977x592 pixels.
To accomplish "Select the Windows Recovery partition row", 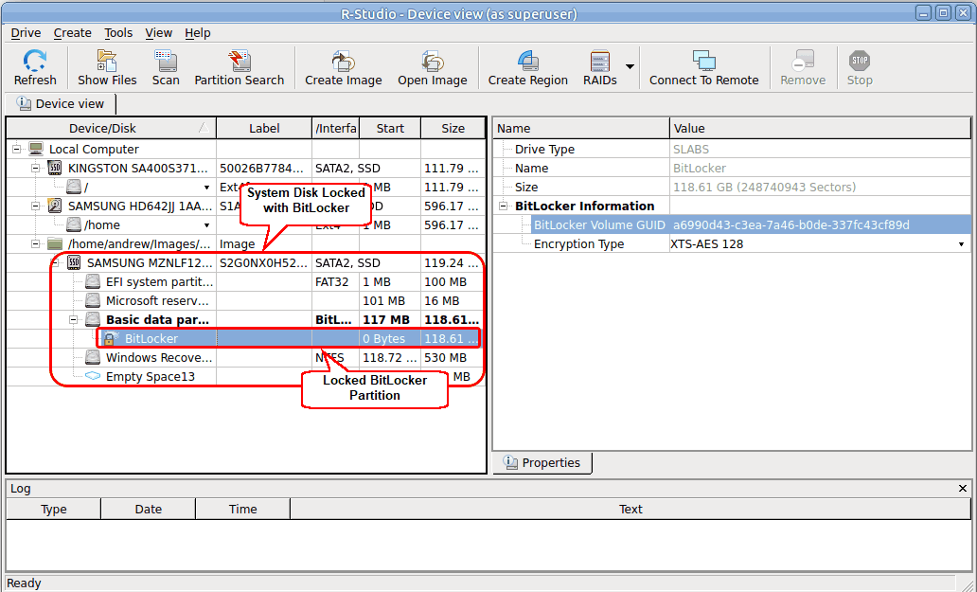I will coord(245,358).
